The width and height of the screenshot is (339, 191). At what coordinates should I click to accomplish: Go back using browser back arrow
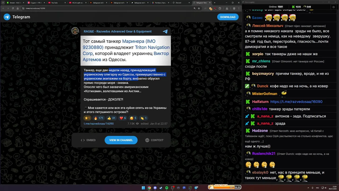click(x=3, y=8)
